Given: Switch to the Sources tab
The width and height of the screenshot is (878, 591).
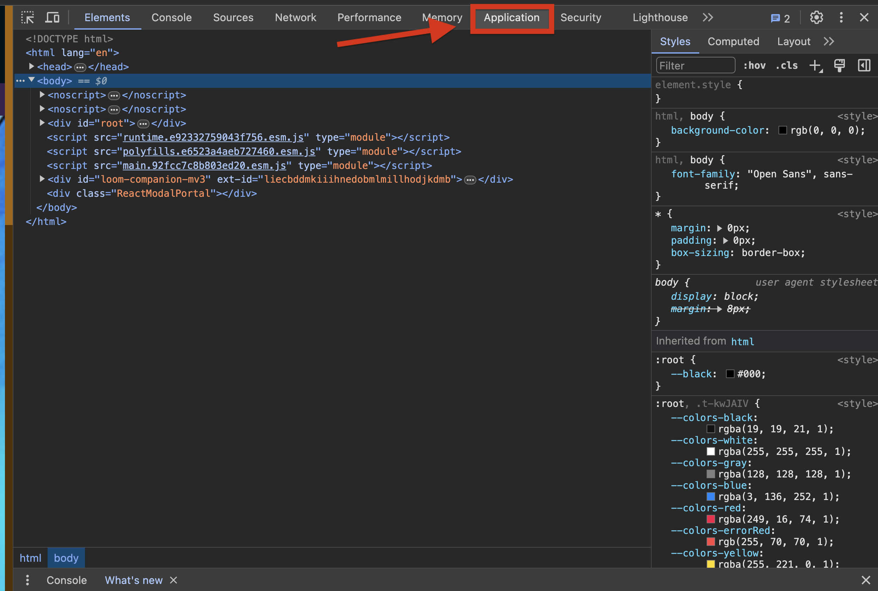Looking at the screenshot, I should tap(233, 17).
